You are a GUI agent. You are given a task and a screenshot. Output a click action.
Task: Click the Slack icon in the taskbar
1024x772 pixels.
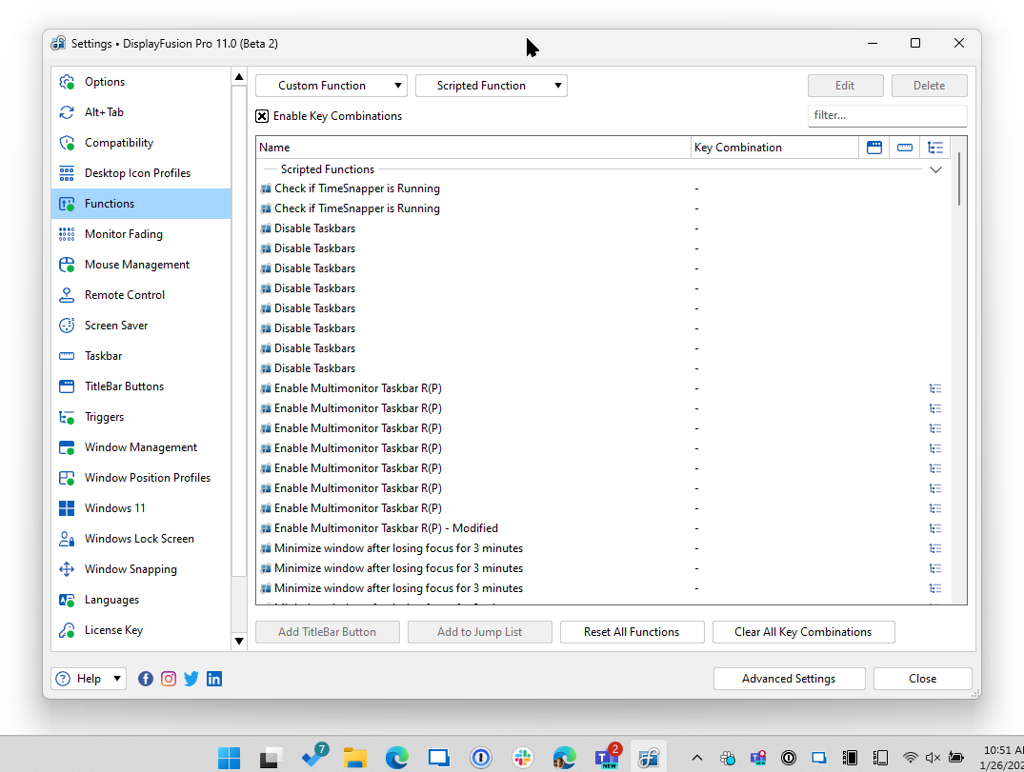click(522, 758)
